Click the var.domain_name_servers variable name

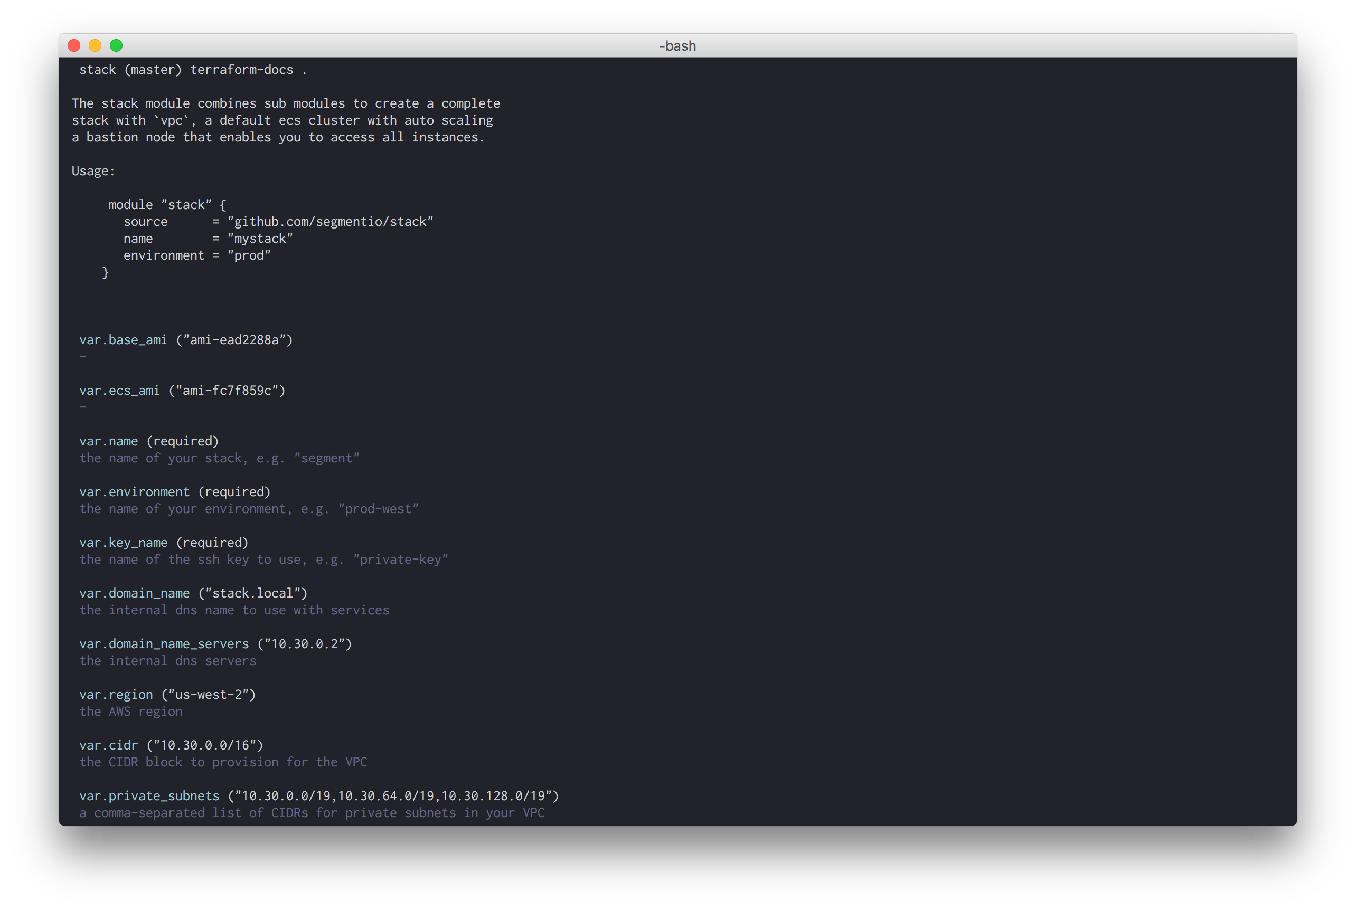pos(164,644)
